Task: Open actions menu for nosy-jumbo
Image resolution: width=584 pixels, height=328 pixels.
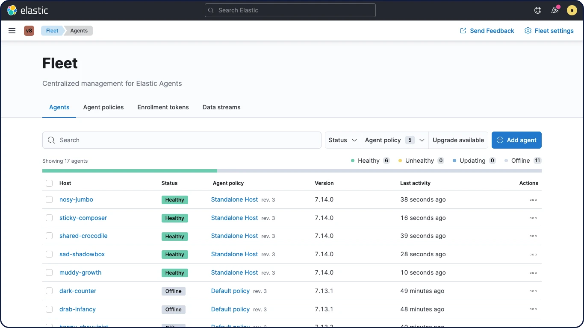Action: pos(533,200)
